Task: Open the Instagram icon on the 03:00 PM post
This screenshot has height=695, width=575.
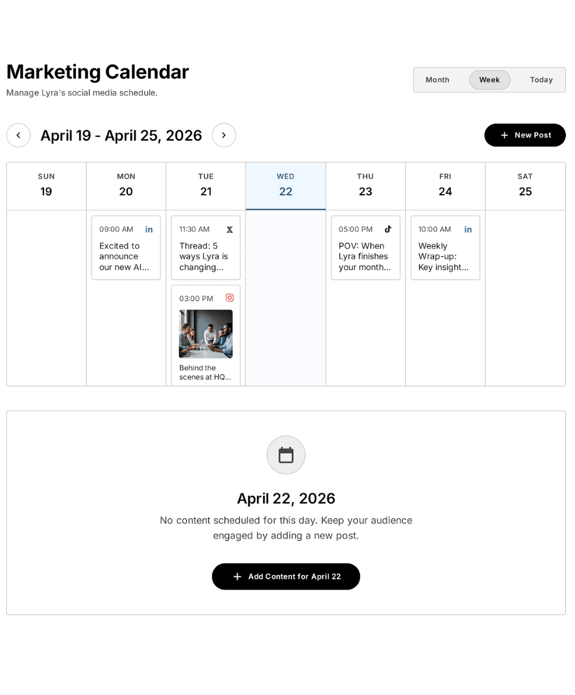Action: click(229, 298)
